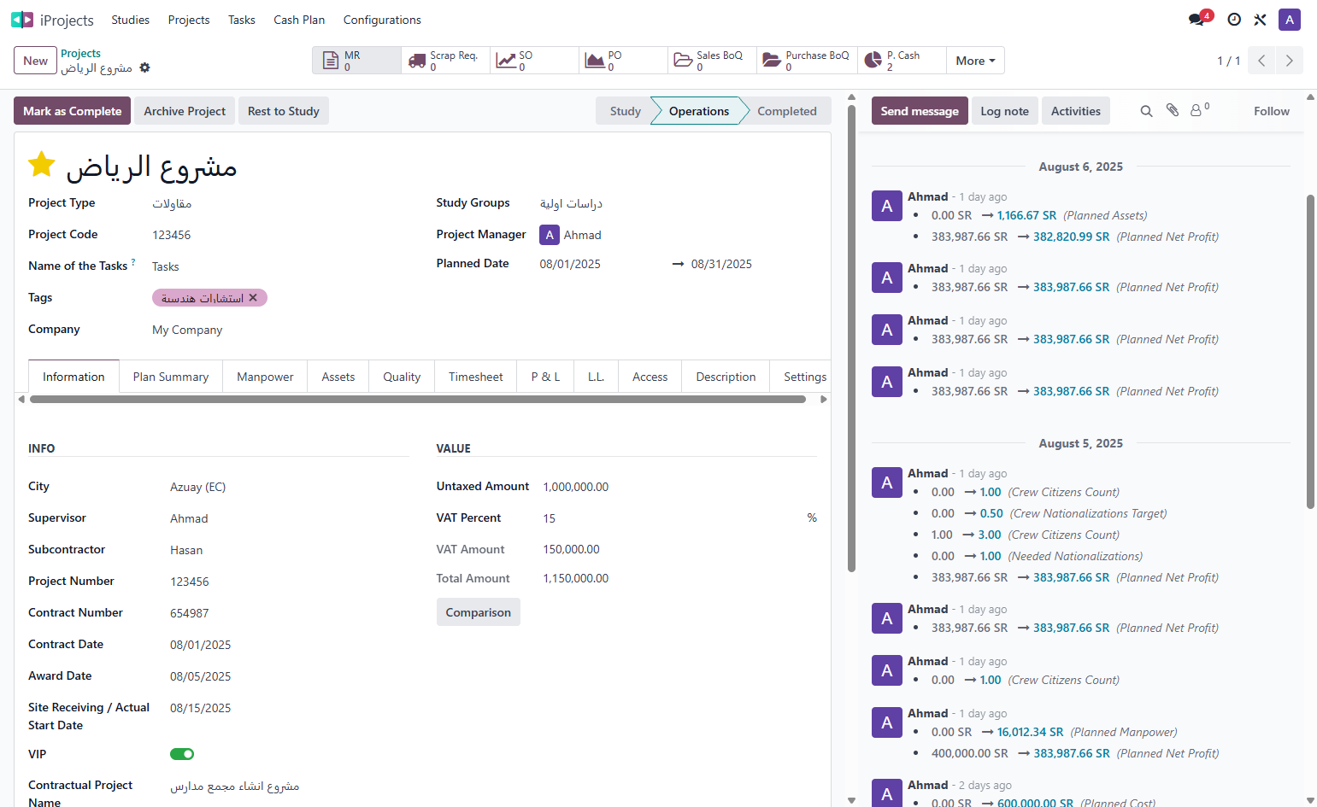Set stage to Study
The width and height of the screenshot is (1317, 807).
pos(626,111)
